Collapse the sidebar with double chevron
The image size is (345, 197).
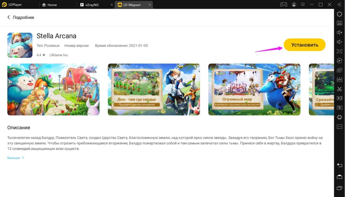[x=340, y=4]
